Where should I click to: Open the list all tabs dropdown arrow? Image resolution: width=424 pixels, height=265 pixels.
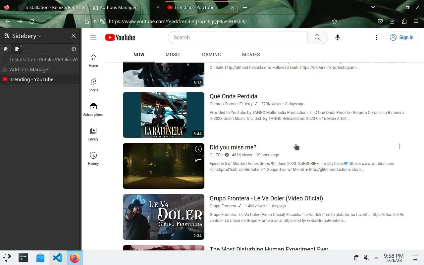tap(373, 7)
